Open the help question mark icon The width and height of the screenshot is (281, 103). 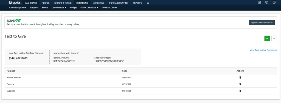tap(267, 2)
